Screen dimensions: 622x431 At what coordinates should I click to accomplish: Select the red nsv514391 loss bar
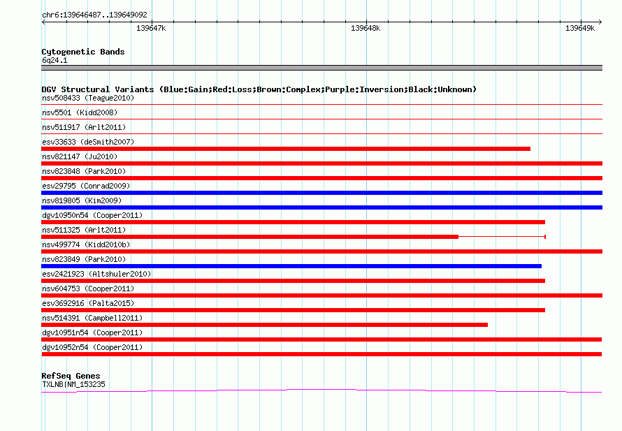(x=265, y=325)
